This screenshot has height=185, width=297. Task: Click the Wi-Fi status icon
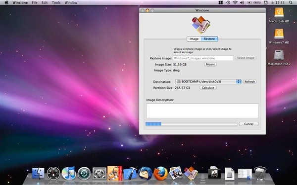click(235, 2)
